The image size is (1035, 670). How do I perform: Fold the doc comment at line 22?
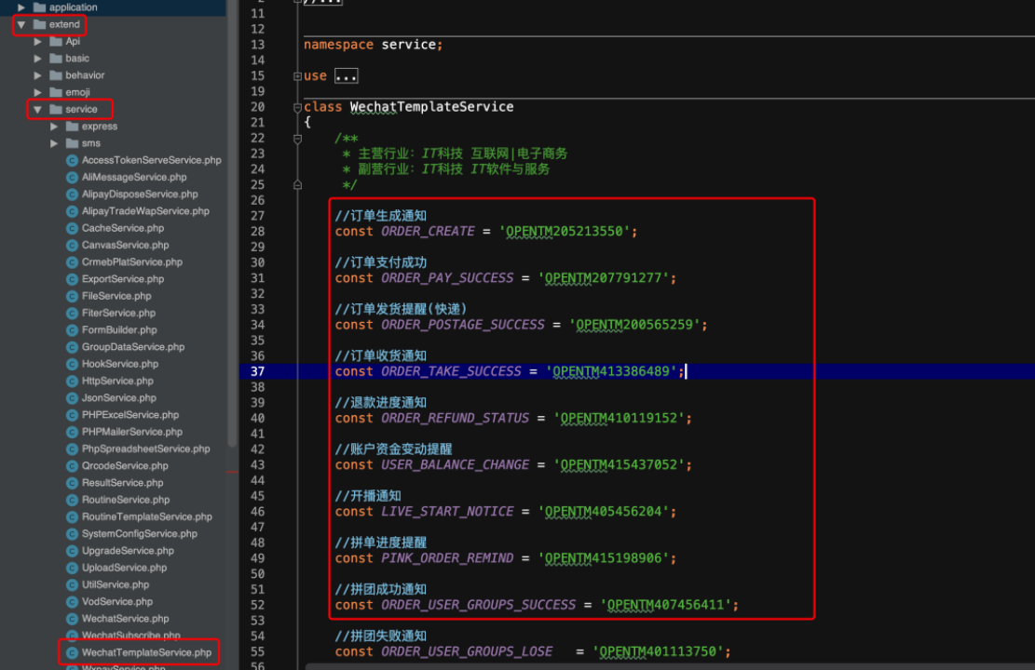point(298,139)
